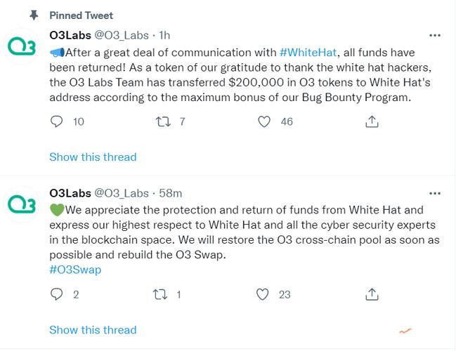Open the #O3Swap hashtag

coord(75,270)
